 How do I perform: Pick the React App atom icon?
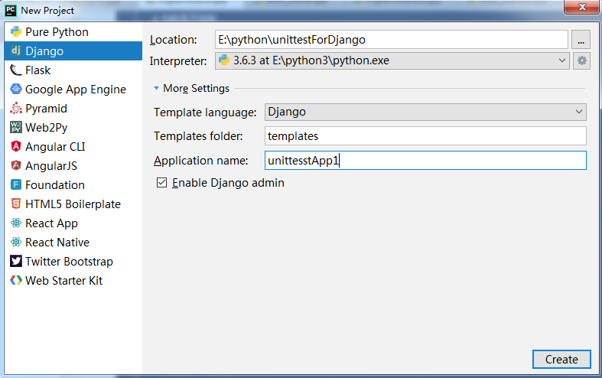pyautogui.click(x=16, y=223)
